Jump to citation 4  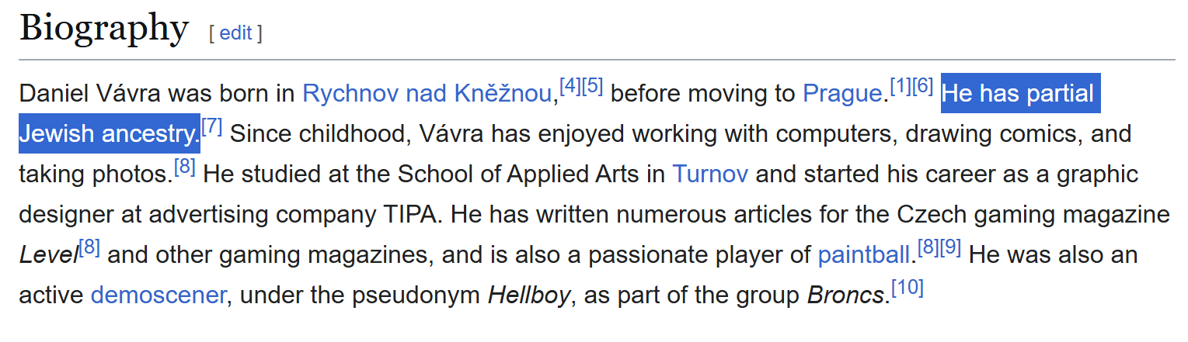(x=570, y=86)
